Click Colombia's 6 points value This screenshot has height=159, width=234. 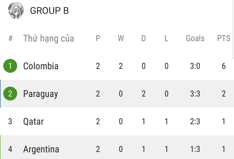click(223, 66)
